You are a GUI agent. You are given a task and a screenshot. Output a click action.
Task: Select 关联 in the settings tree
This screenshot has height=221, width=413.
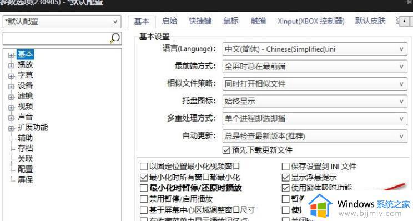point(26,159)
